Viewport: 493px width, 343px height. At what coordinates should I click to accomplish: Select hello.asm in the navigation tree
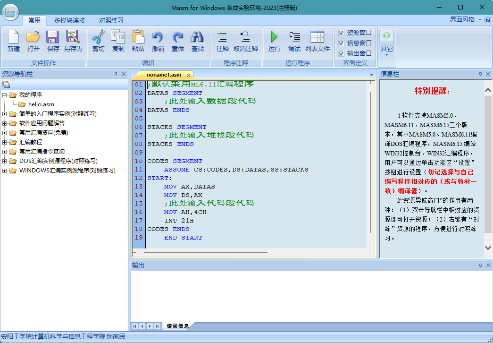coord(41,104)
